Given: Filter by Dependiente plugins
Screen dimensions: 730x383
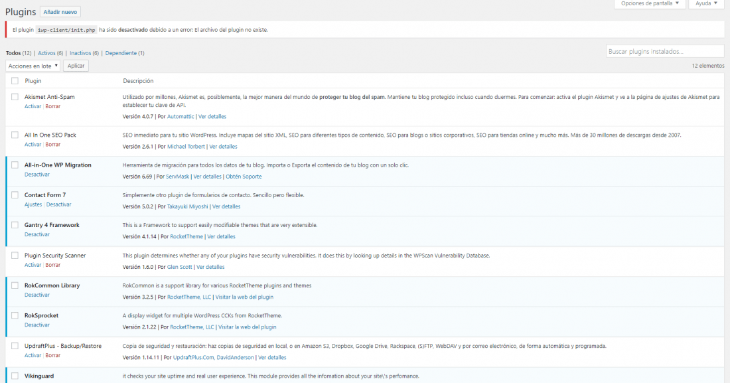Looking at the screenshot, I should [121, 53].
